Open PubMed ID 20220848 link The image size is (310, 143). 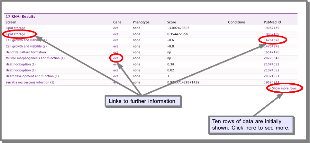point(272,58)
